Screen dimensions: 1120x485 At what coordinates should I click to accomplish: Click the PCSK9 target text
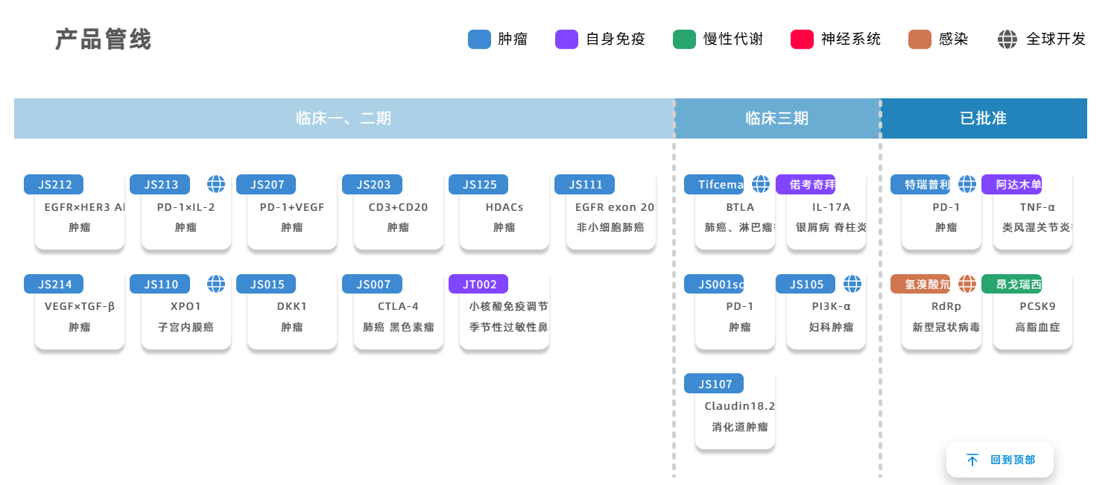tap(1038, 306)
